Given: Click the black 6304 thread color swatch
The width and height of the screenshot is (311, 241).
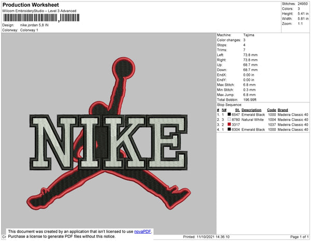Looking at the screenshot, I should [229, 129].
